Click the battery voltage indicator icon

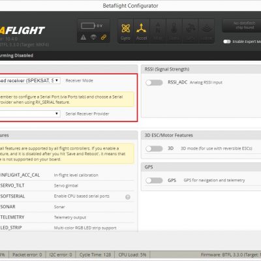tap(88, 26)
